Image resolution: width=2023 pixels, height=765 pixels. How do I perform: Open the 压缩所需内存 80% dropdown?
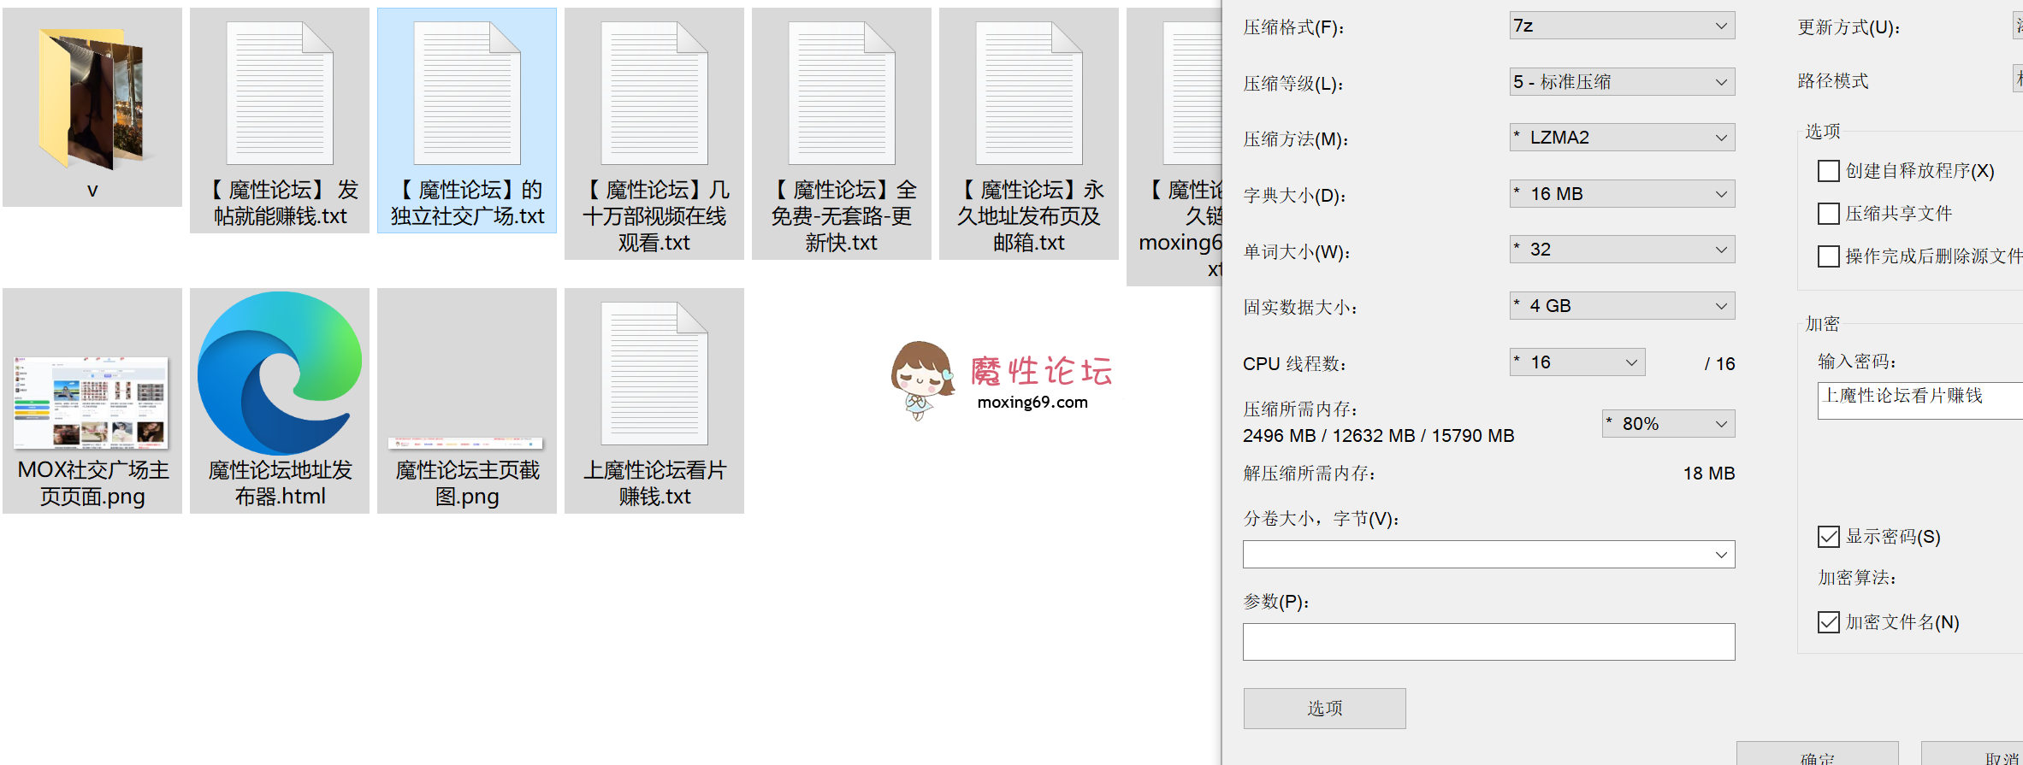(1667, 424)
